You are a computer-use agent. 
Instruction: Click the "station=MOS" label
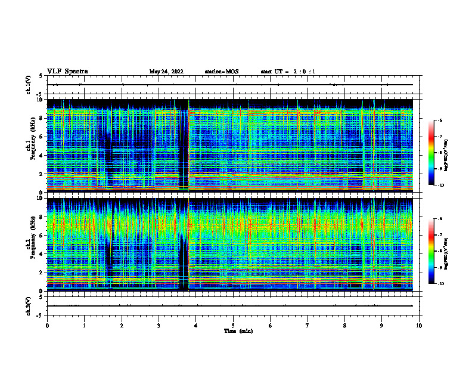[x=222, y=72]
